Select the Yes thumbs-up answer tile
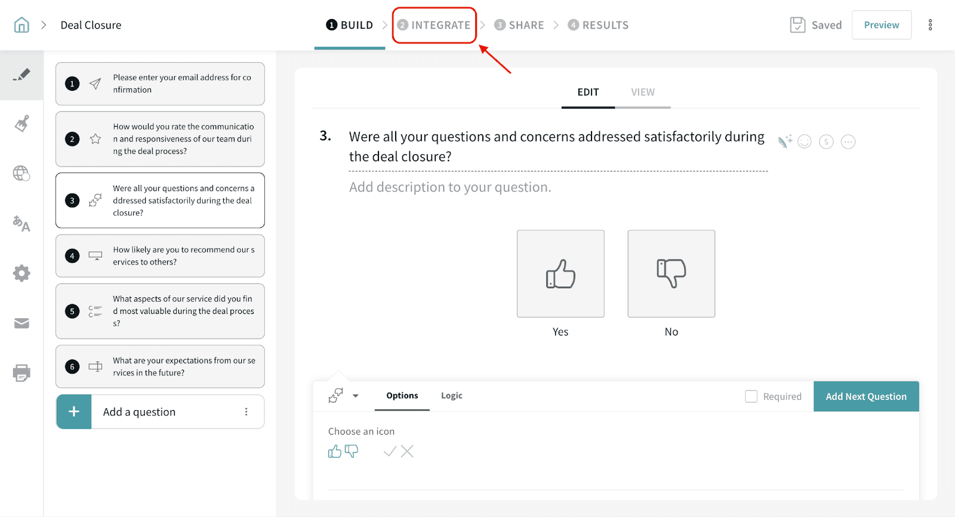Screen dimensions: 955x517 560,274
